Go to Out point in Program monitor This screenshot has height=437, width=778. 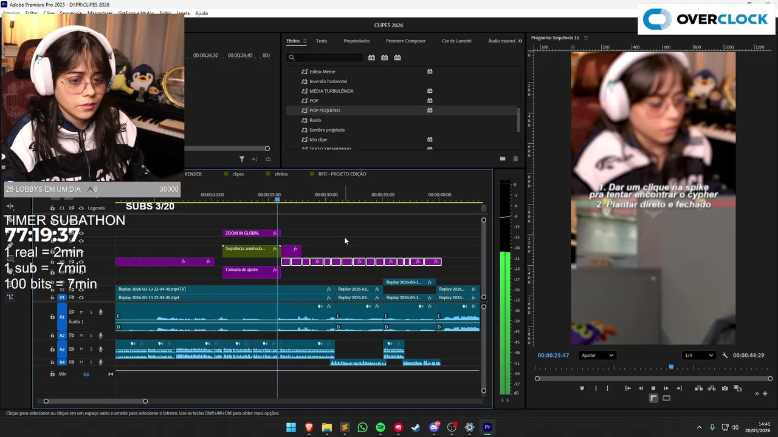(x=679, y=388)
